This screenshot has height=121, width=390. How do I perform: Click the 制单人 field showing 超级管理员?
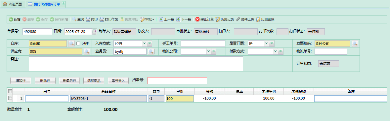tap(124, 32)
